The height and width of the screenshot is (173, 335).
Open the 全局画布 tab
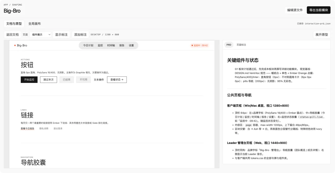click(x=35, y=24)
